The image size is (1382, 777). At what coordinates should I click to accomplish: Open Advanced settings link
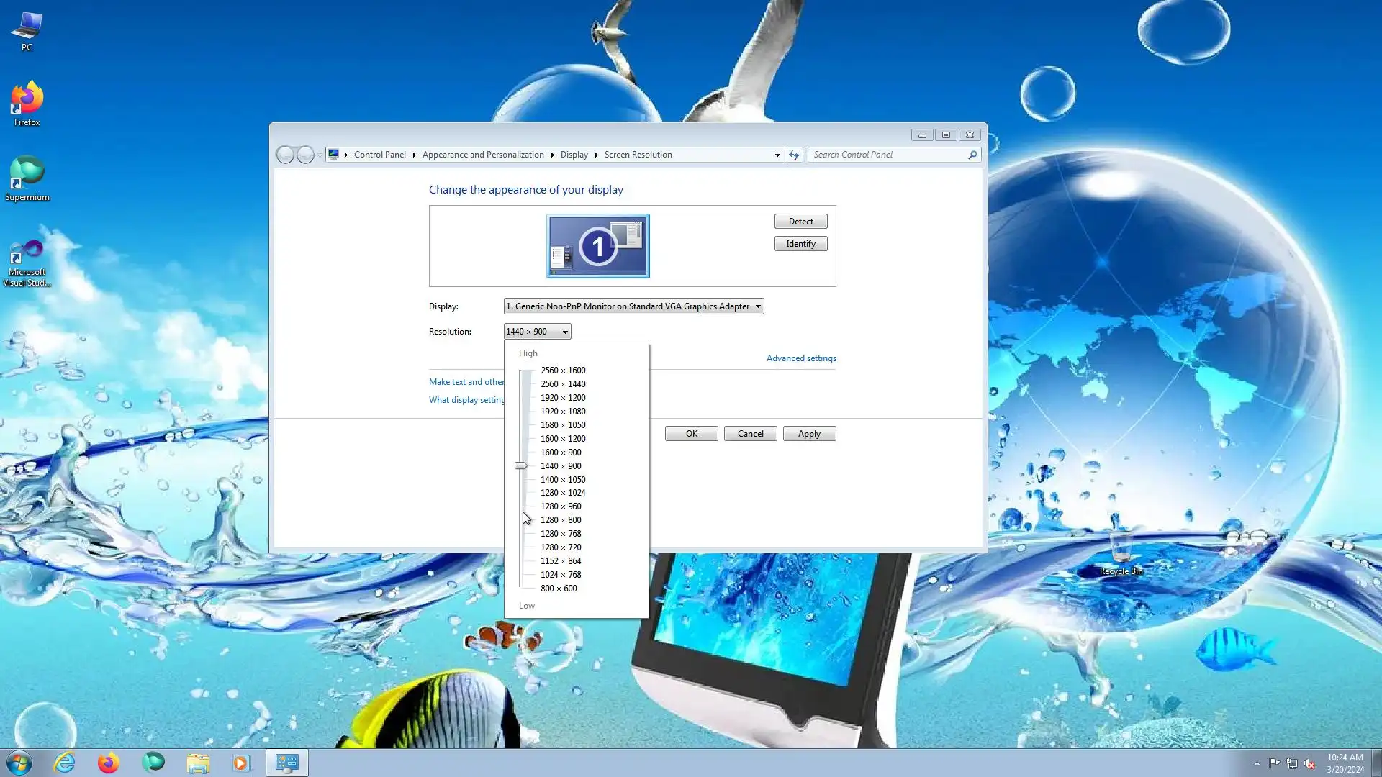pos(800,358)
